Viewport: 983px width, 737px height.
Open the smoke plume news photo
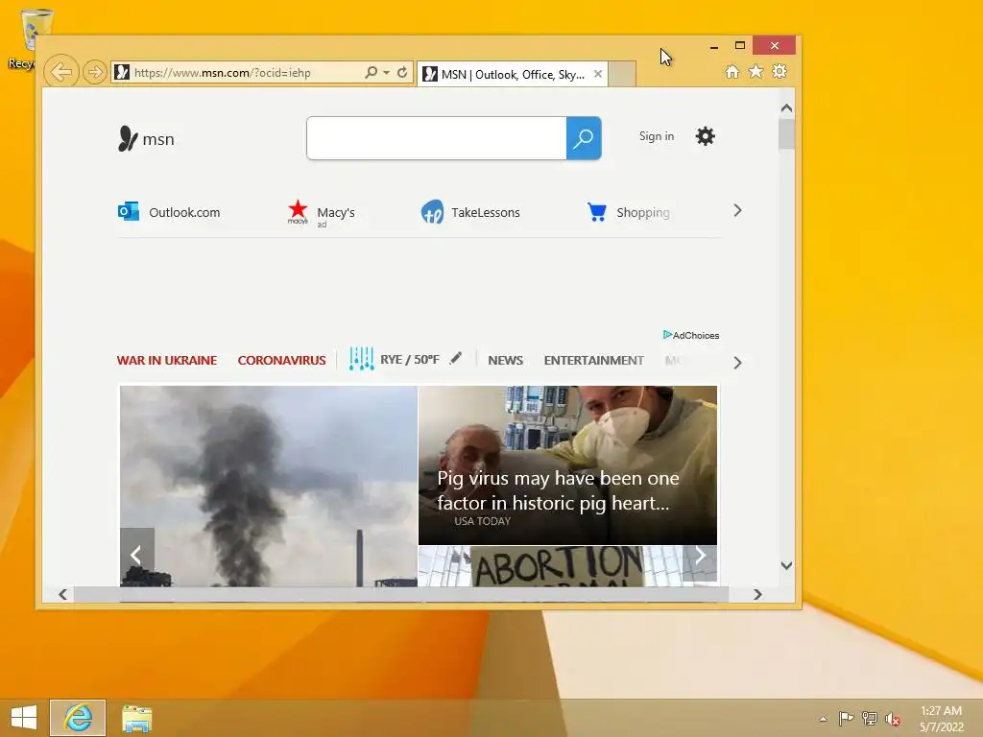click(x=269, y=487)
